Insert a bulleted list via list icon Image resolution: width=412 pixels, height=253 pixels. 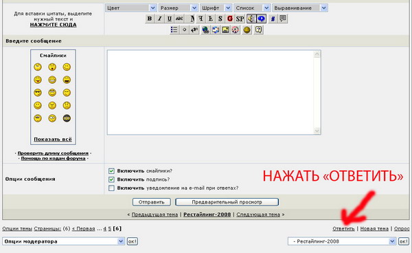coord(174,30)
